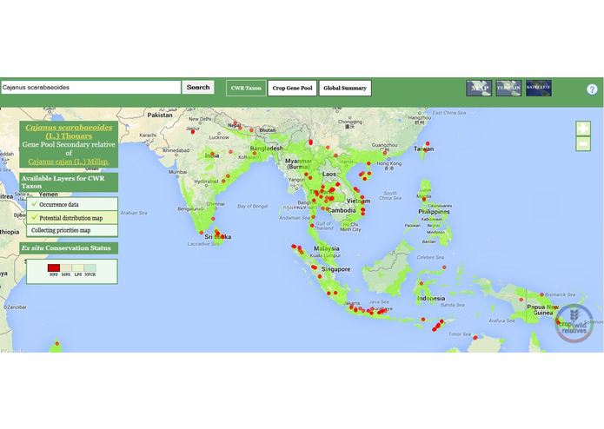Click the Papua New Guinea map label
604x429 pixels.
pos(543,310)
